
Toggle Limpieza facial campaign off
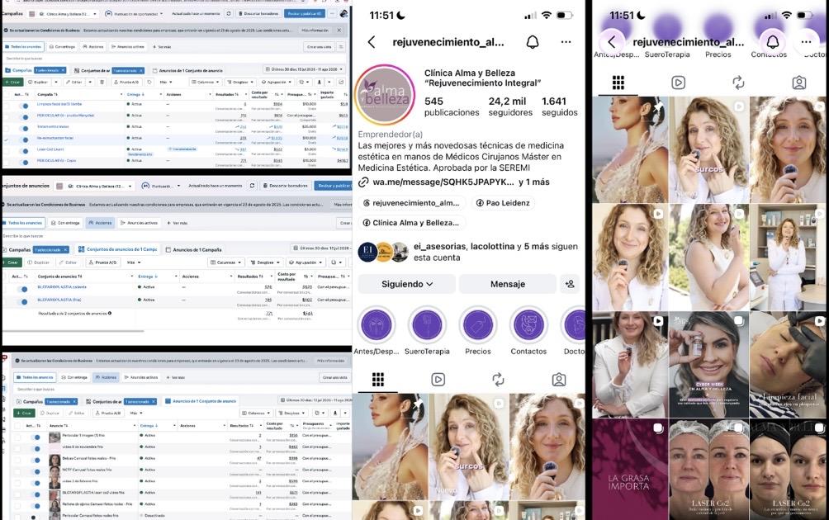(x=24, y=106)
